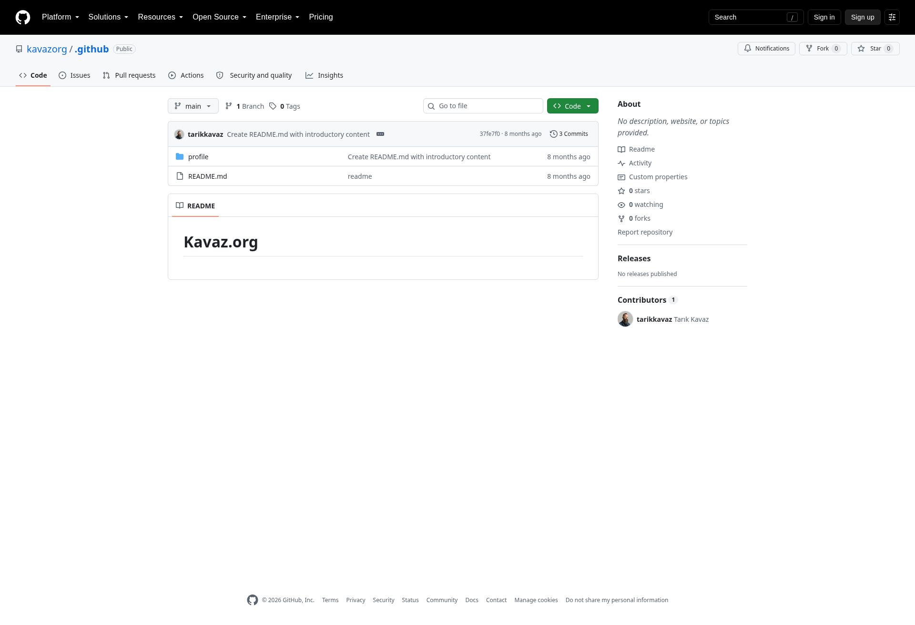Open the README.md file
The image size is (915, 625).
(207, 176)
